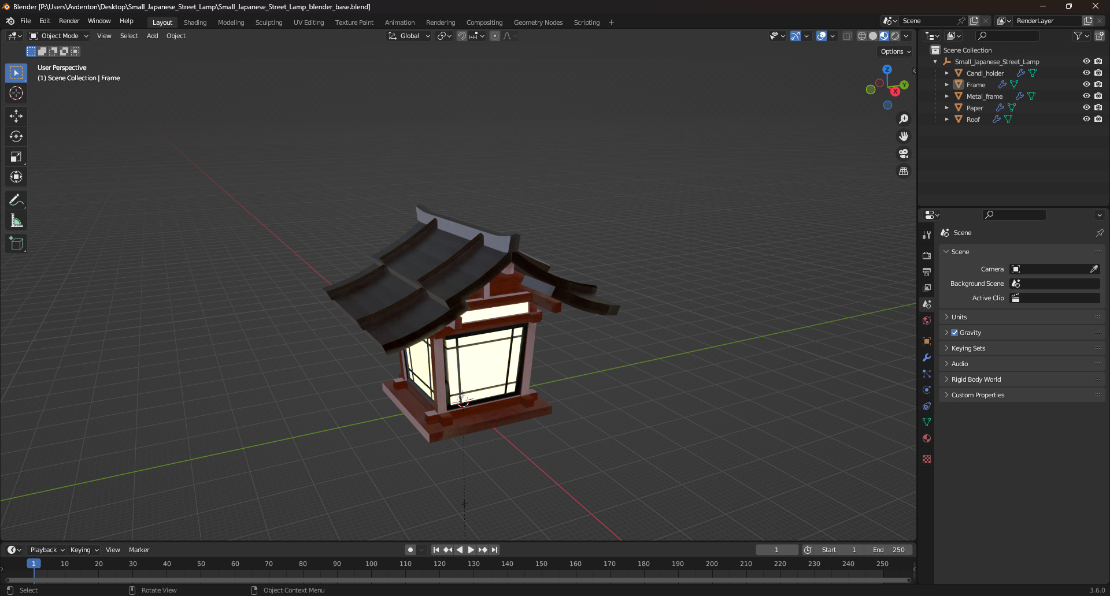Select the Move tool
The height and width of the screenshot is (596, 1110).
[16, 116]
